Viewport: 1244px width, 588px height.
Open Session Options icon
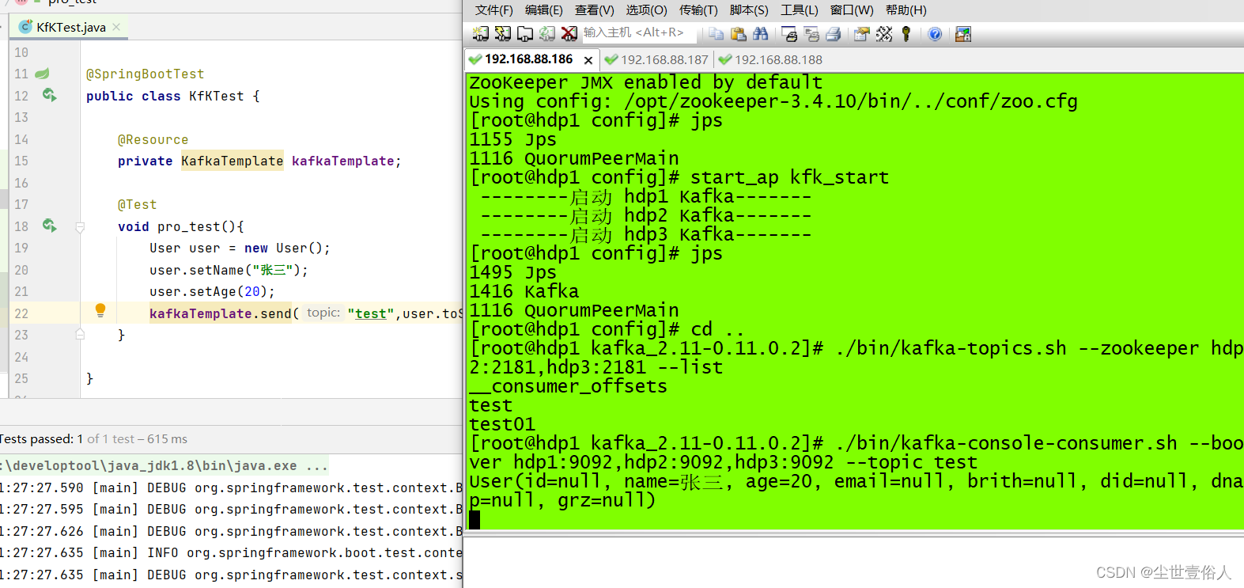pyautogui.click(x=862, y=33)
